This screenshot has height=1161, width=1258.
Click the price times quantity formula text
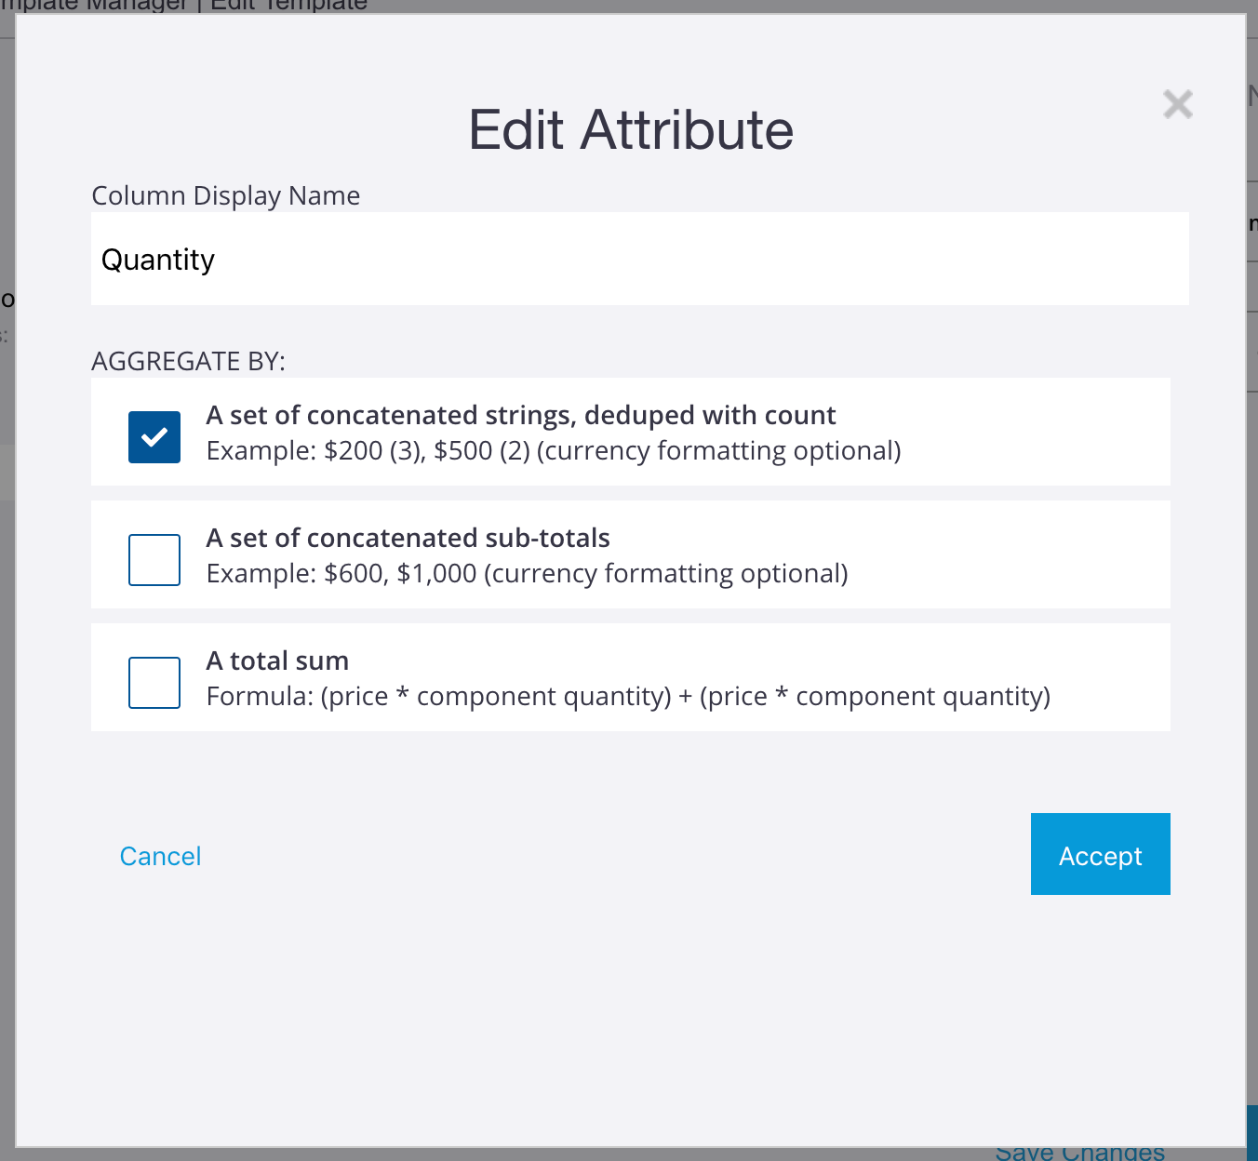(x=627, y=695)
